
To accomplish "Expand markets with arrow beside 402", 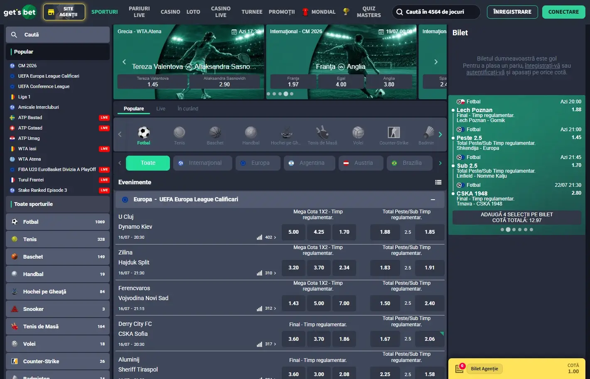I will (275, 237).
